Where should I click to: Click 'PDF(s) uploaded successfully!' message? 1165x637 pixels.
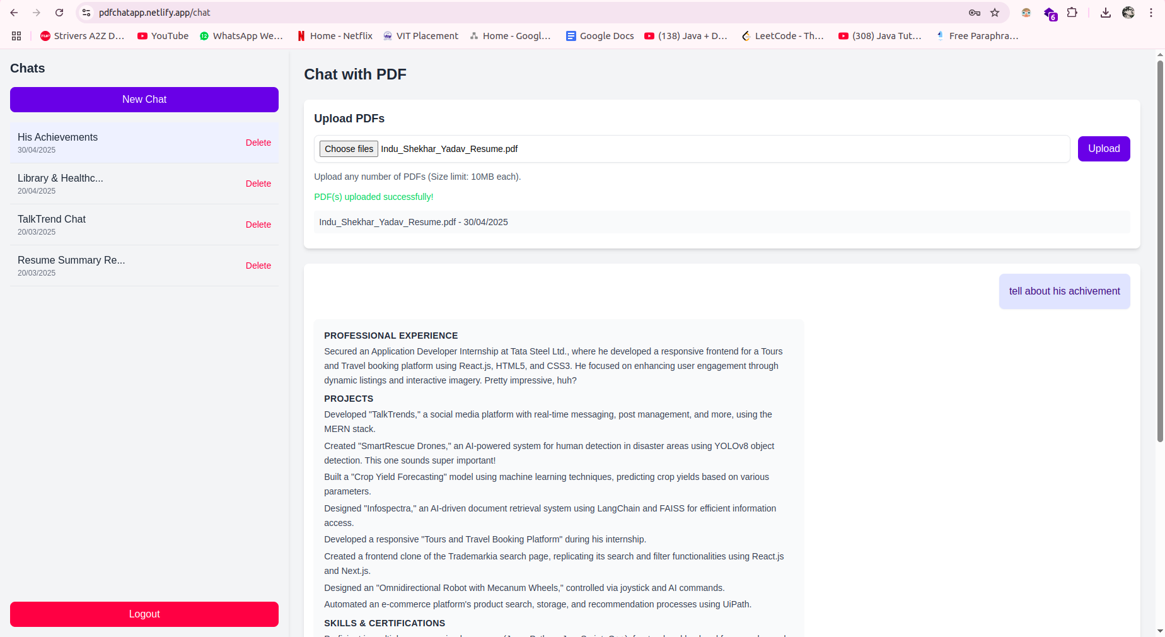(374, 197)
